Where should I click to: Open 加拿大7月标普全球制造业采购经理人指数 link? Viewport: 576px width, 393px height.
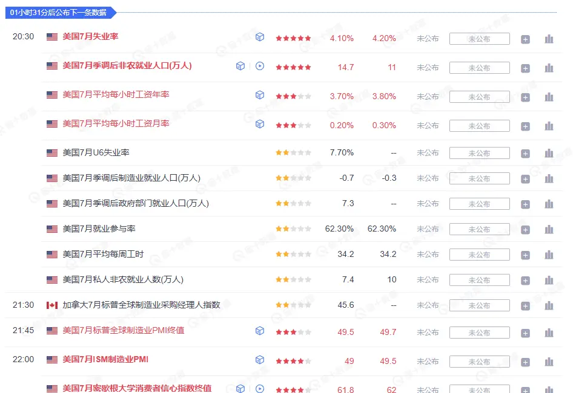[x=142, y=305]
